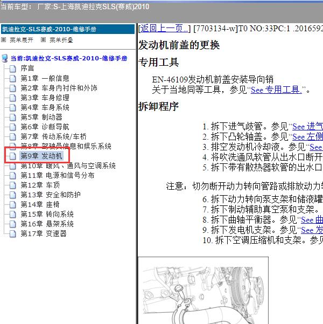Follow the See 专用工具 link

coord(276,90)
